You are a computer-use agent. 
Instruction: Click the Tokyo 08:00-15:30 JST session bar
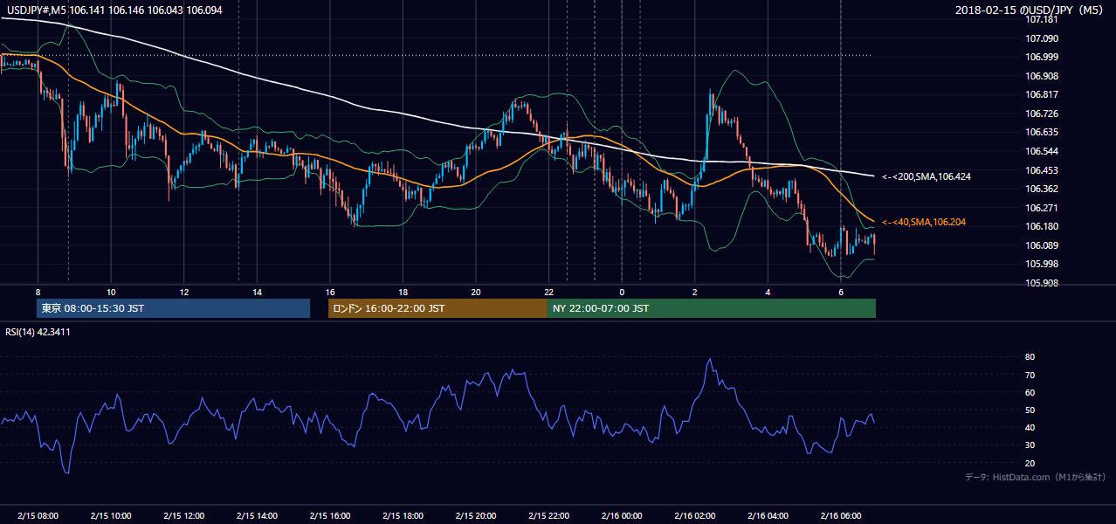point(173,308)
